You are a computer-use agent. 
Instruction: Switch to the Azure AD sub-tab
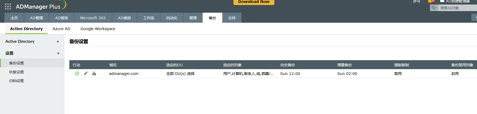point(61,29)
